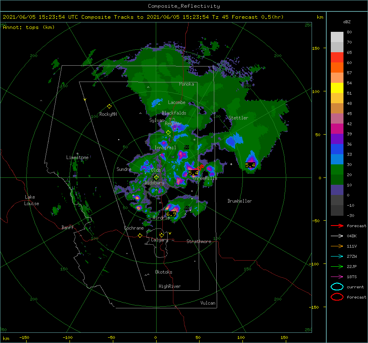
Task: Click the Vulcan town label
Action: tap(208, 303)
